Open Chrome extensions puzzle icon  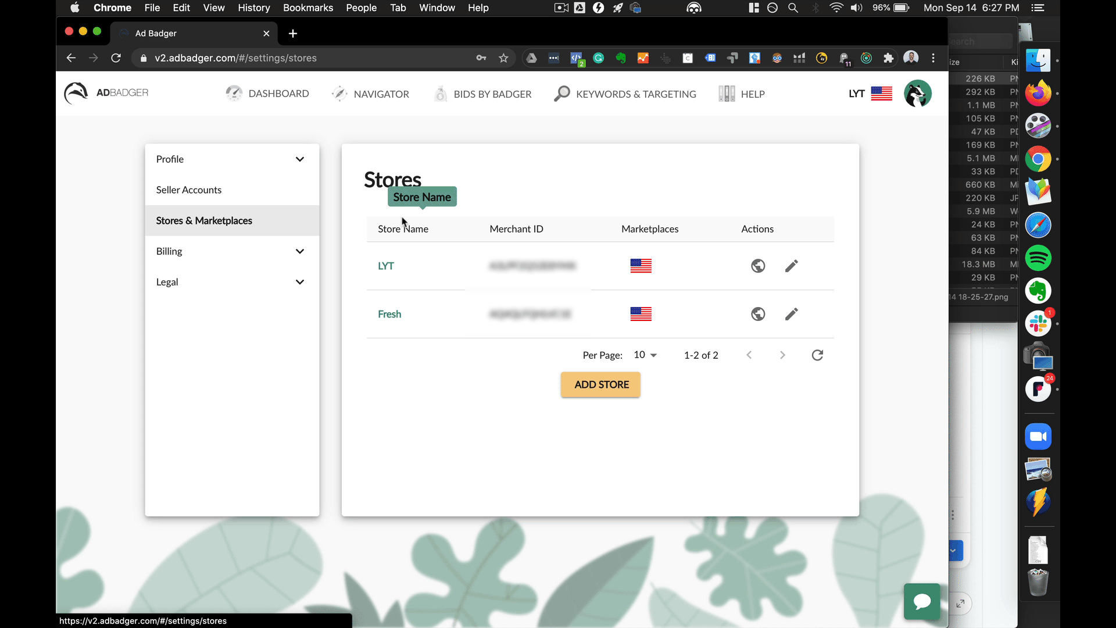coord(888,58)
